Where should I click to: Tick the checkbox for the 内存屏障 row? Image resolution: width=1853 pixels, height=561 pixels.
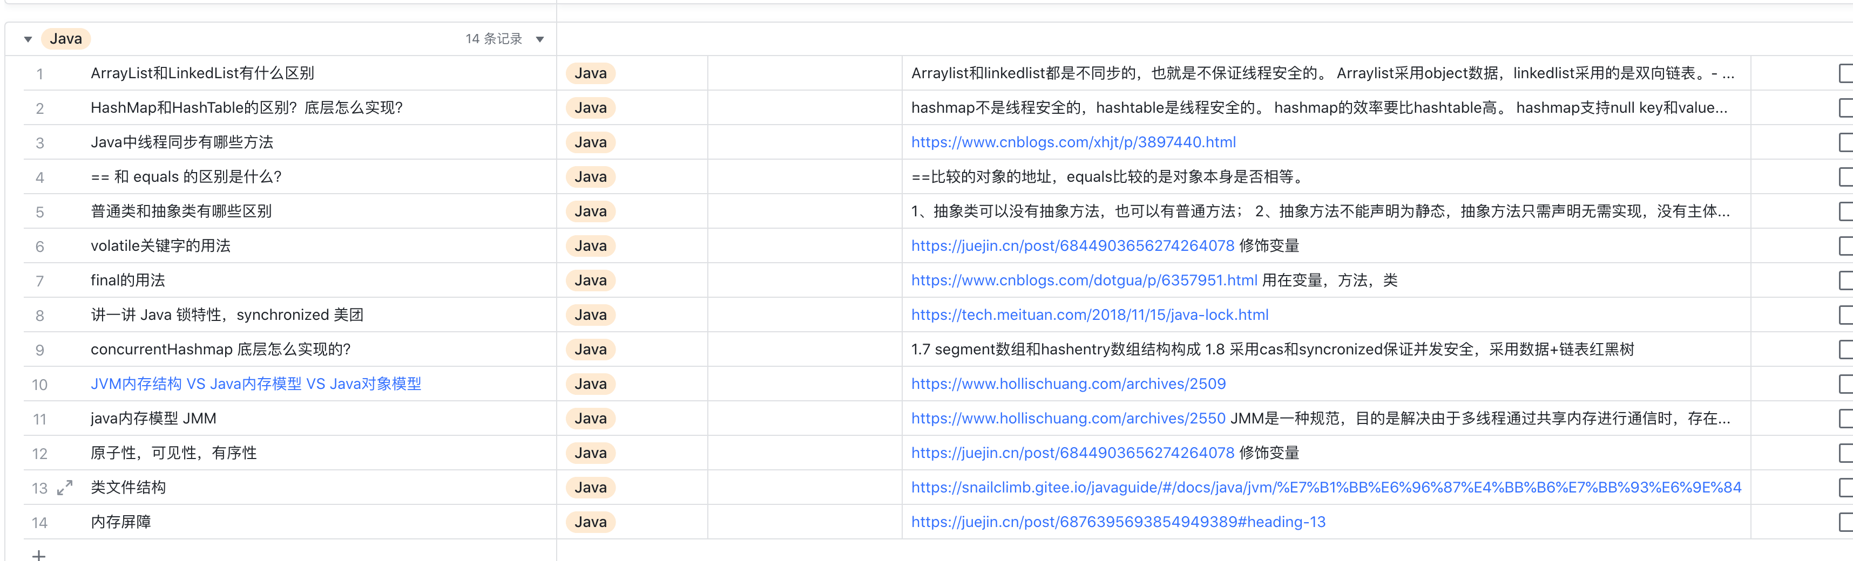tap(1846, 522)
